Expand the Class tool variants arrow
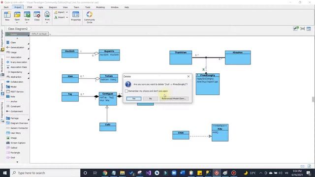The height and width of the screenshot is (177, 315). pyautogui.click(x=29, y=44)
